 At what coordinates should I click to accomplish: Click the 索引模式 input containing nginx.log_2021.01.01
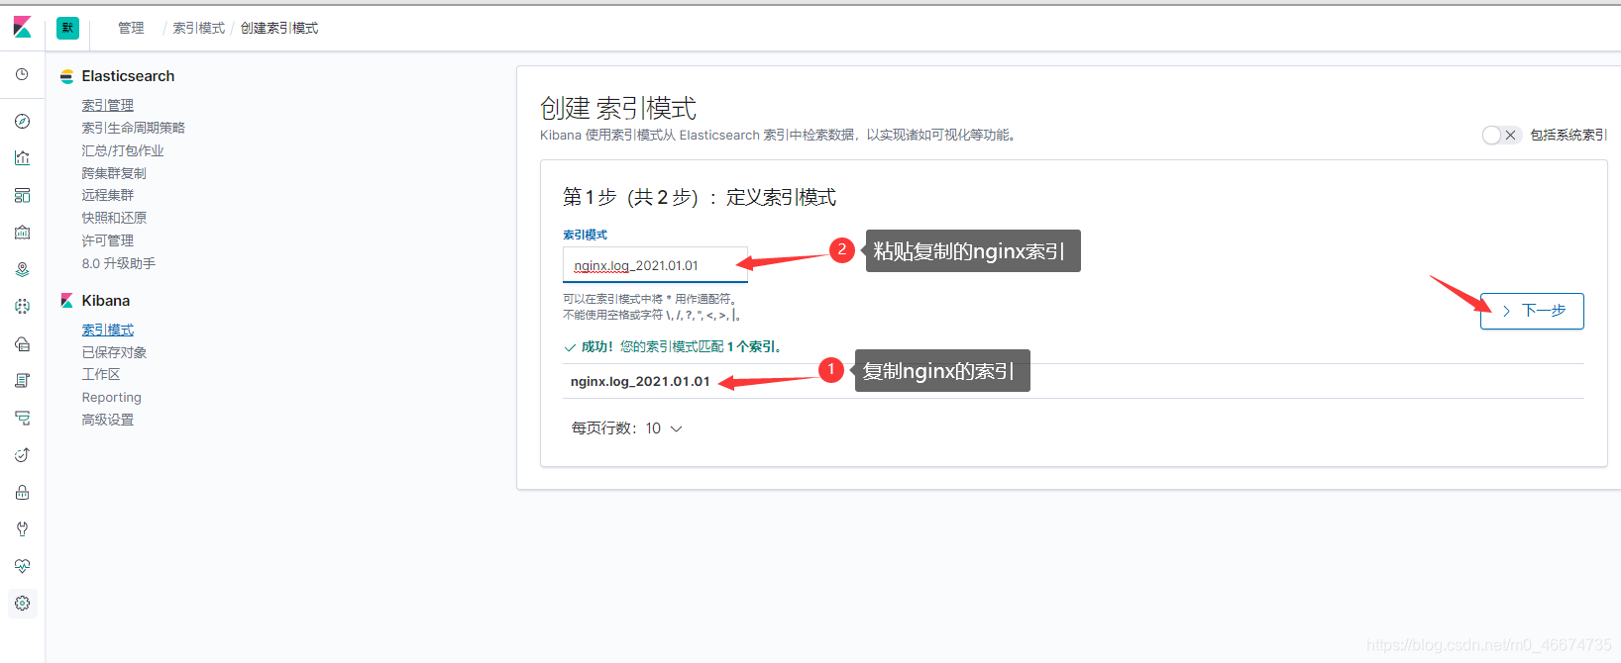[x=655, y=265]
